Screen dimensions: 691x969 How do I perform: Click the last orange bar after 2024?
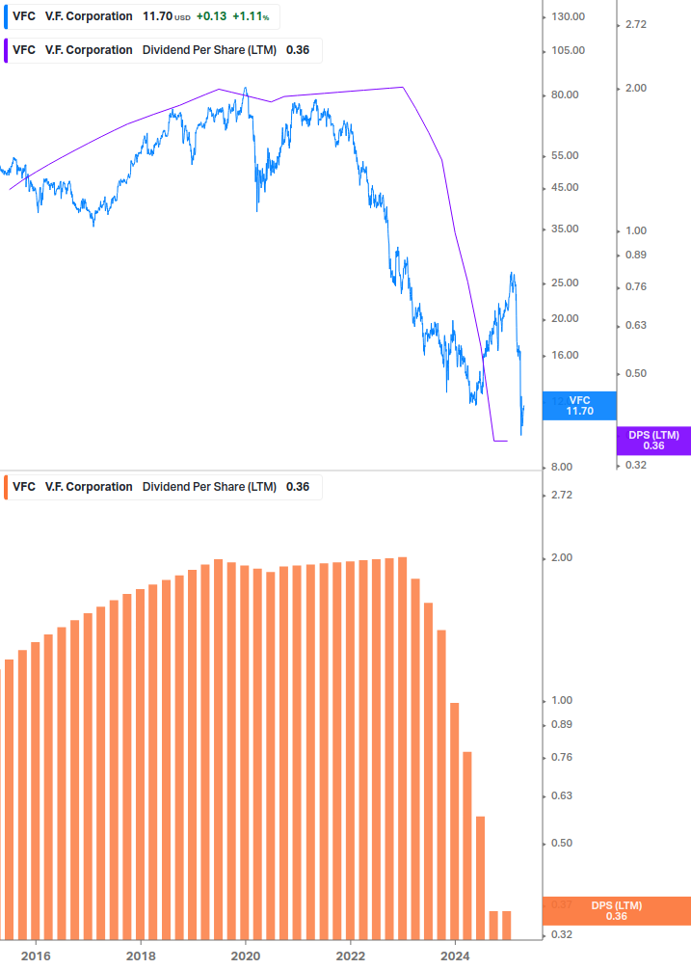pyautogui.click(x=506, y=925)
